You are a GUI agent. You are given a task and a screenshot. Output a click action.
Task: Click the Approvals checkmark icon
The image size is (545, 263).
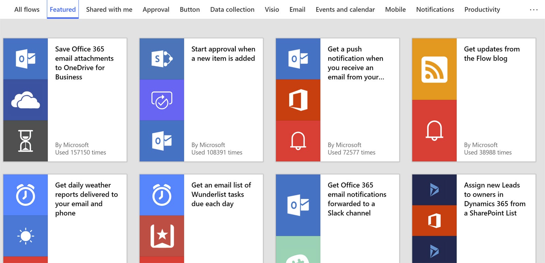tap(162, 100)
